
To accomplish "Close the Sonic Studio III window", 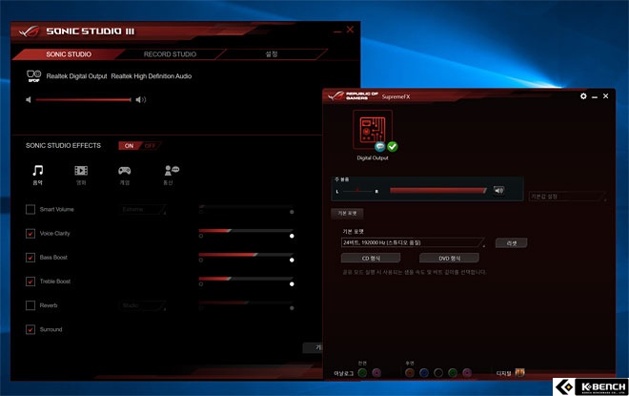I will (x=350, y=30).
